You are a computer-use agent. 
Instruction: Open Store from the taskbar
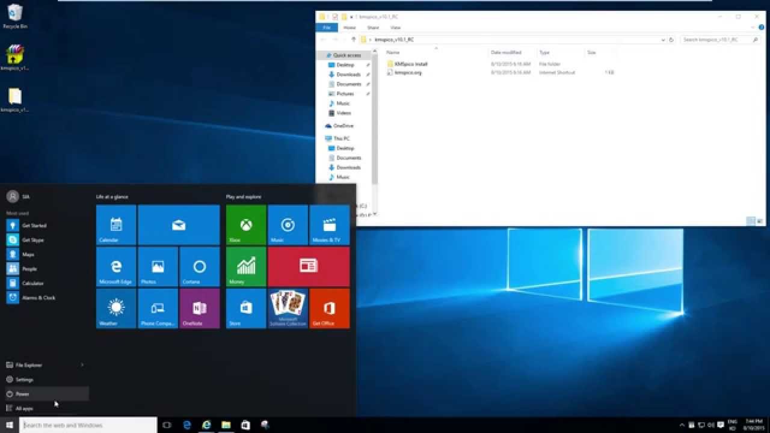(x=245, y=425)
